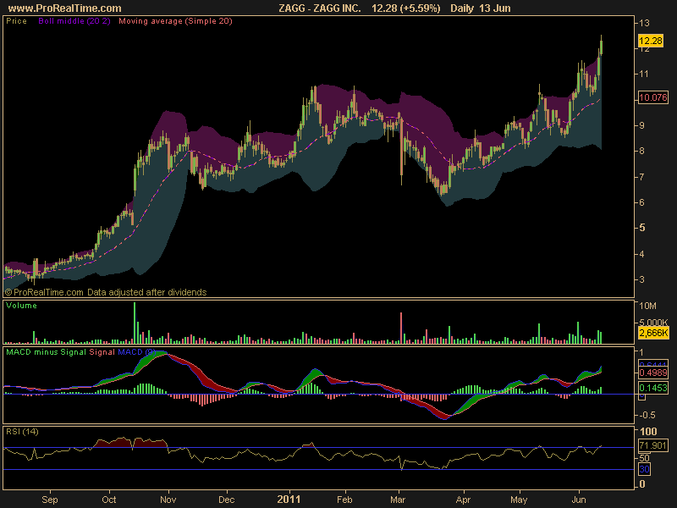Select the RSI (14) panel label
The height and width of the screenshot is (508, 677).
pyautogui.click(x=22, y=432)
